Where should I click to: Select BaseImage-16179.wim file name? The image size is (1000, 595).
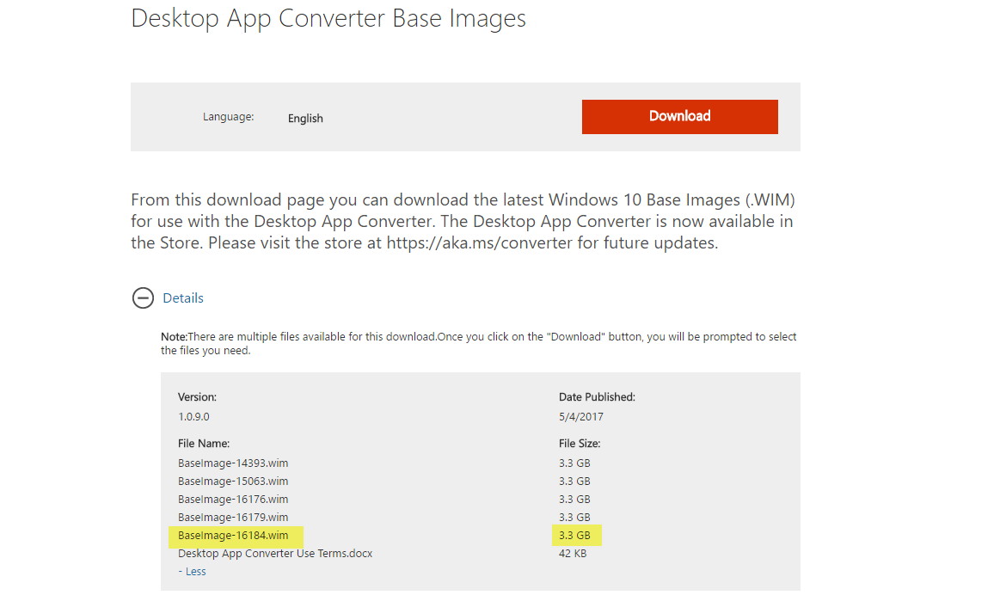tap(233, 518)
